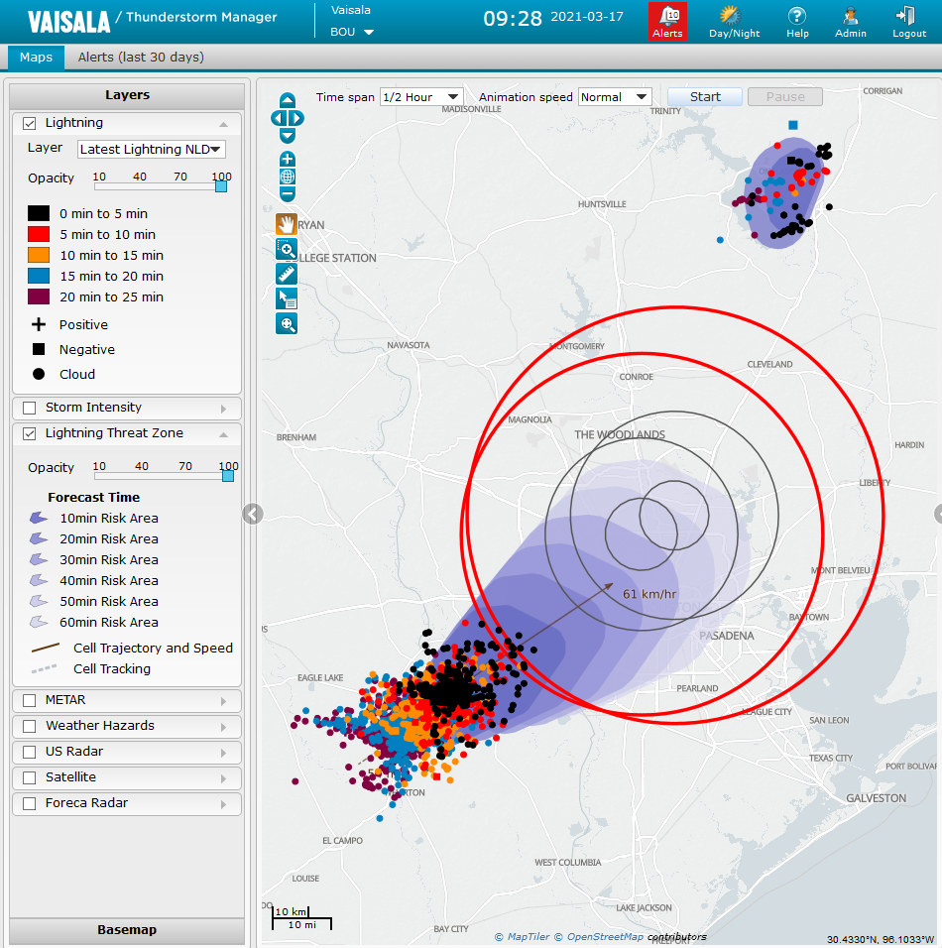This screenshot has height=948, width=942.
Task: Enable the US Radar layer checkbox
Action: [30, 752]
